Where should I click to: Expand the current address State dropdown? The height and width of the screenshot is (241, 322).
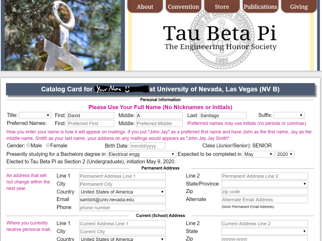click(265, 231)
